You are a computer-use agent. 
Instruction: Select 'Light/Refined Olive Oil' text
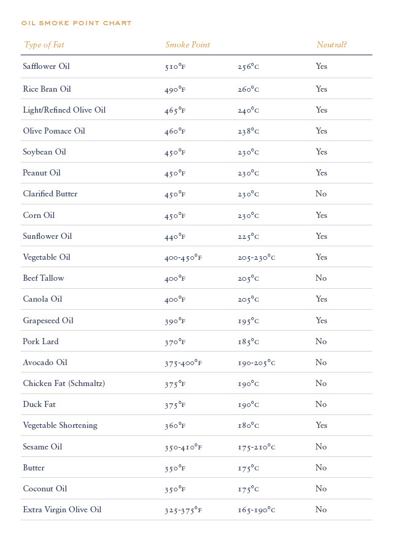point(64,110)
